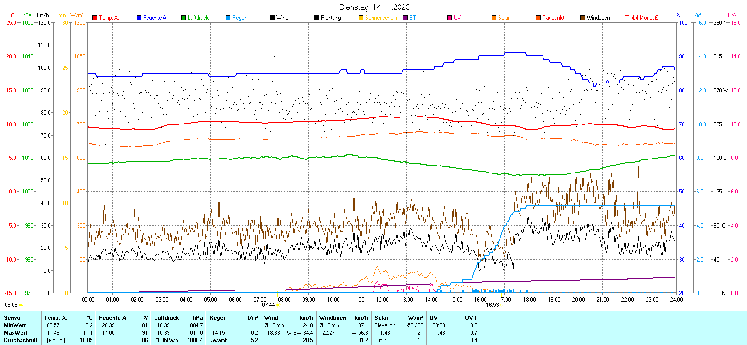Select the Richtung legend label
The height and width of the screenshot is (345, 747).
point(331,18)
